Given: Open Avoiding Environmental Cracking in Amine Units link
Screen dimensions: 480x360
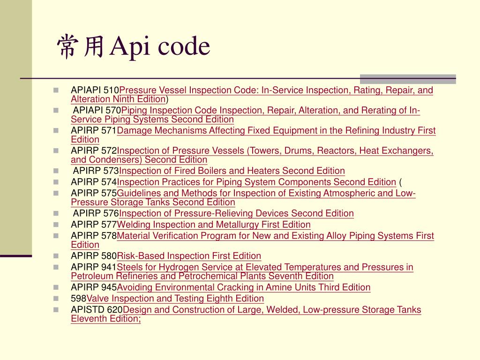Looking at the screenshot, I should click(243, 287).
